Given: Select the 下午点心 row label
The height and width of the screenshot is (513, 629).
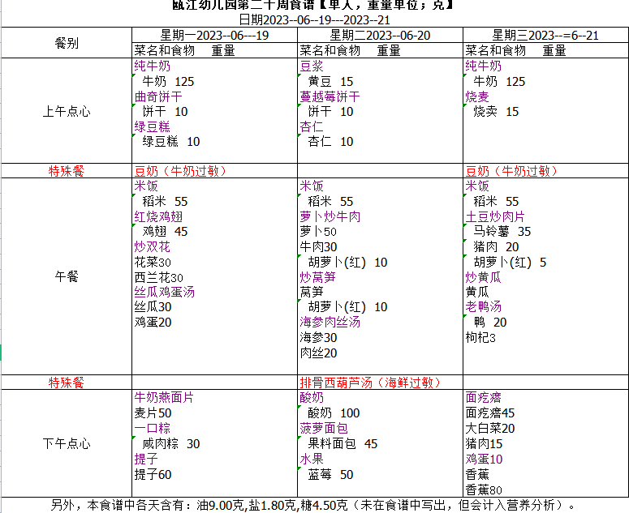Looking at the screenshot, I should [x=67, y=443].
